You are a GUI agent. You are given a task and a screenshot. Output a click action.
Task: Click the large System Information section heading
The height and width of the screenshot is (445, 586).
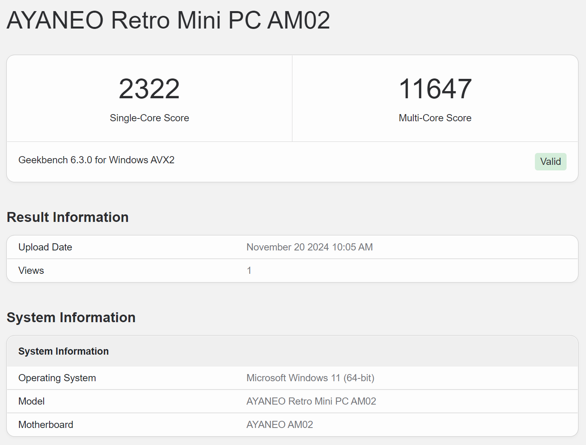71,317
